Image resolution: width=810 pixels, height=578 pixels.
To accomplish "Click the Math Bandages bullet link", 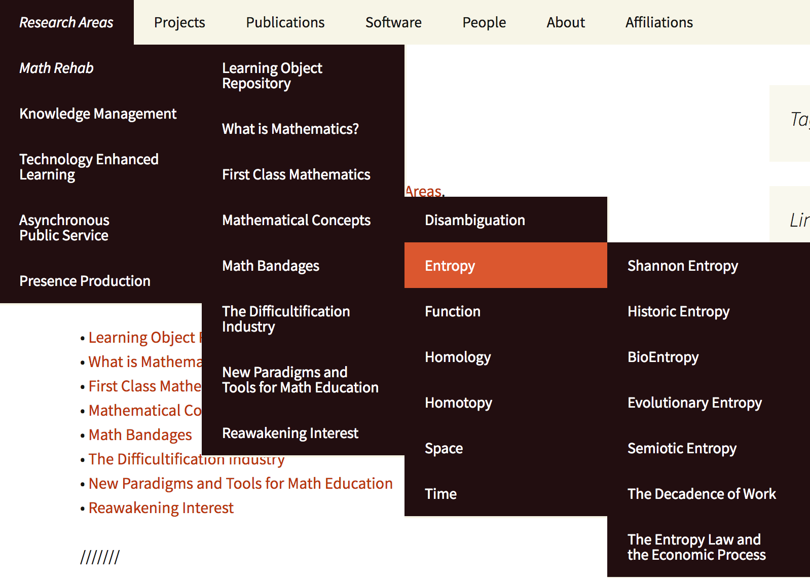I will tap(140, 435).
